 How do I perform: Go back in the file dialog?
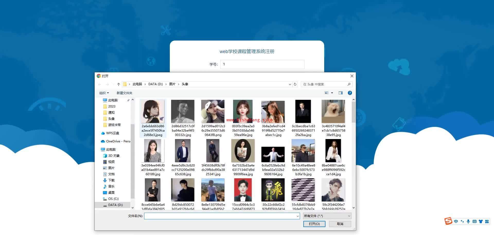pyautogui.click(x=100, y=84)
